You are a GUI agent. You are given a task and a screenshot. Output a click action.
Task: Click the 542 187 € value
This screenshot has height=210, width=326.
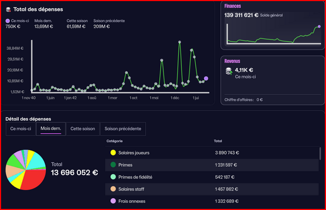pos(225,177)
